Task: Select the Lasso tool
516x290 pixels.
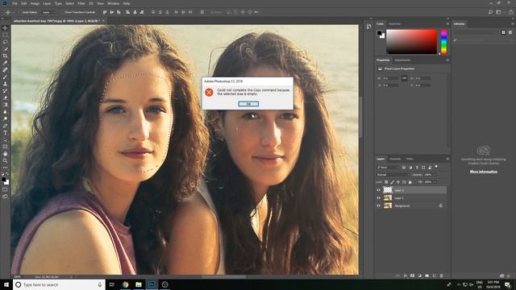Action: coord(5,42)
